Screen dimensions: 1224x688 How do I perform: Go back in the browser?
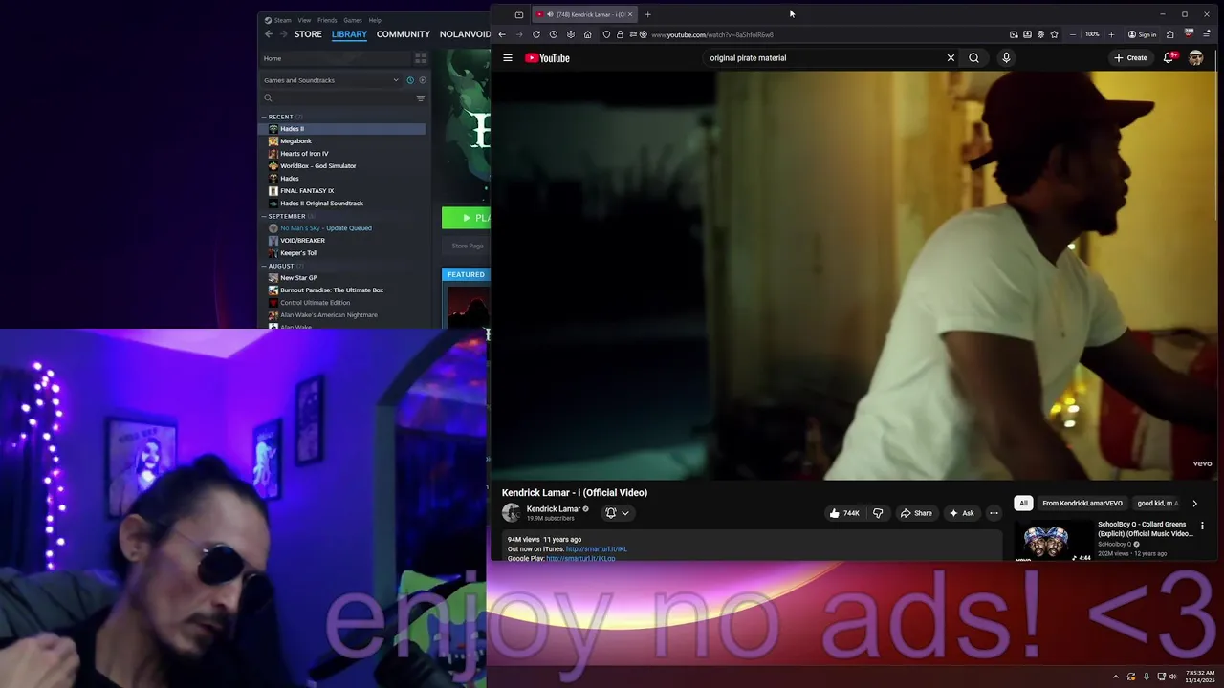[502, 34]
